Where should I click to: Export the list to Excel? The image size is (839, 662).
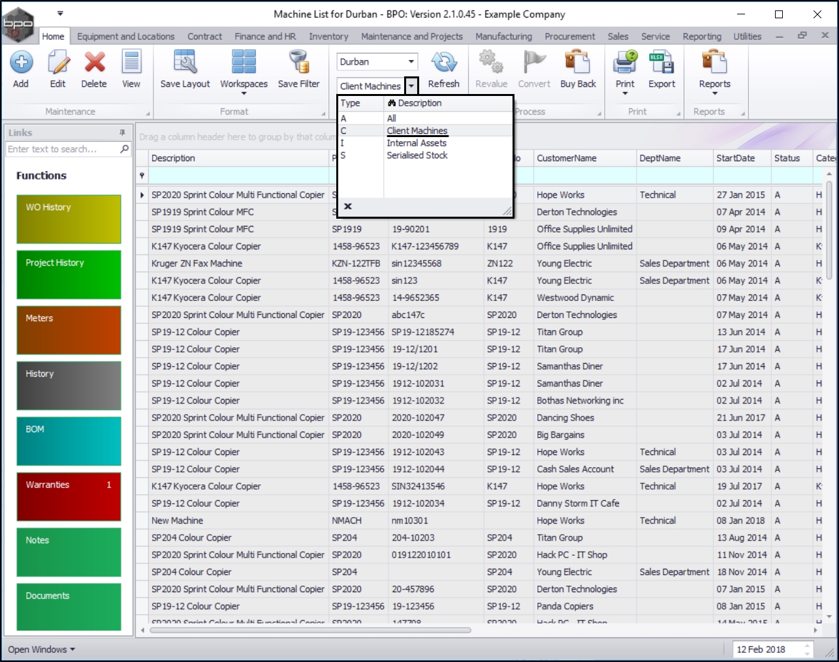[661, 63]
